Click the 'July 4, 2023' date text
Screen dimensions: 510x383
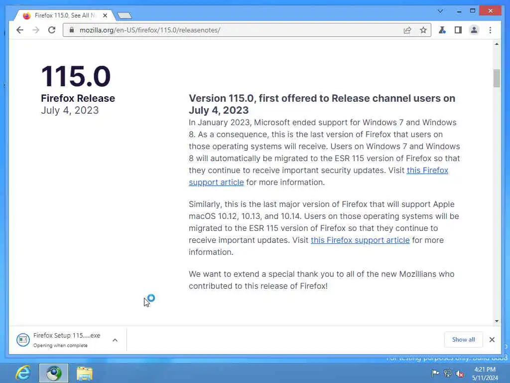click(x=70, y=110)
